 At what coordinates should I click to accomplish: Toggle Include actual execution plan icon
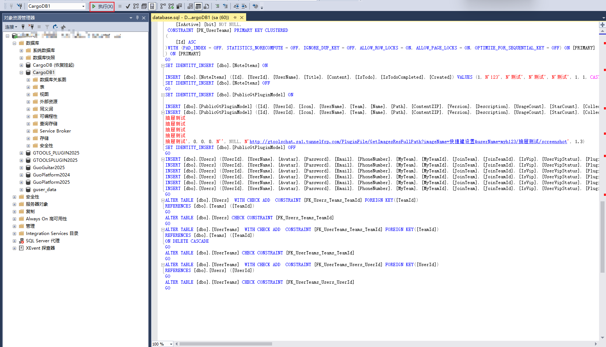pos(163,6)
